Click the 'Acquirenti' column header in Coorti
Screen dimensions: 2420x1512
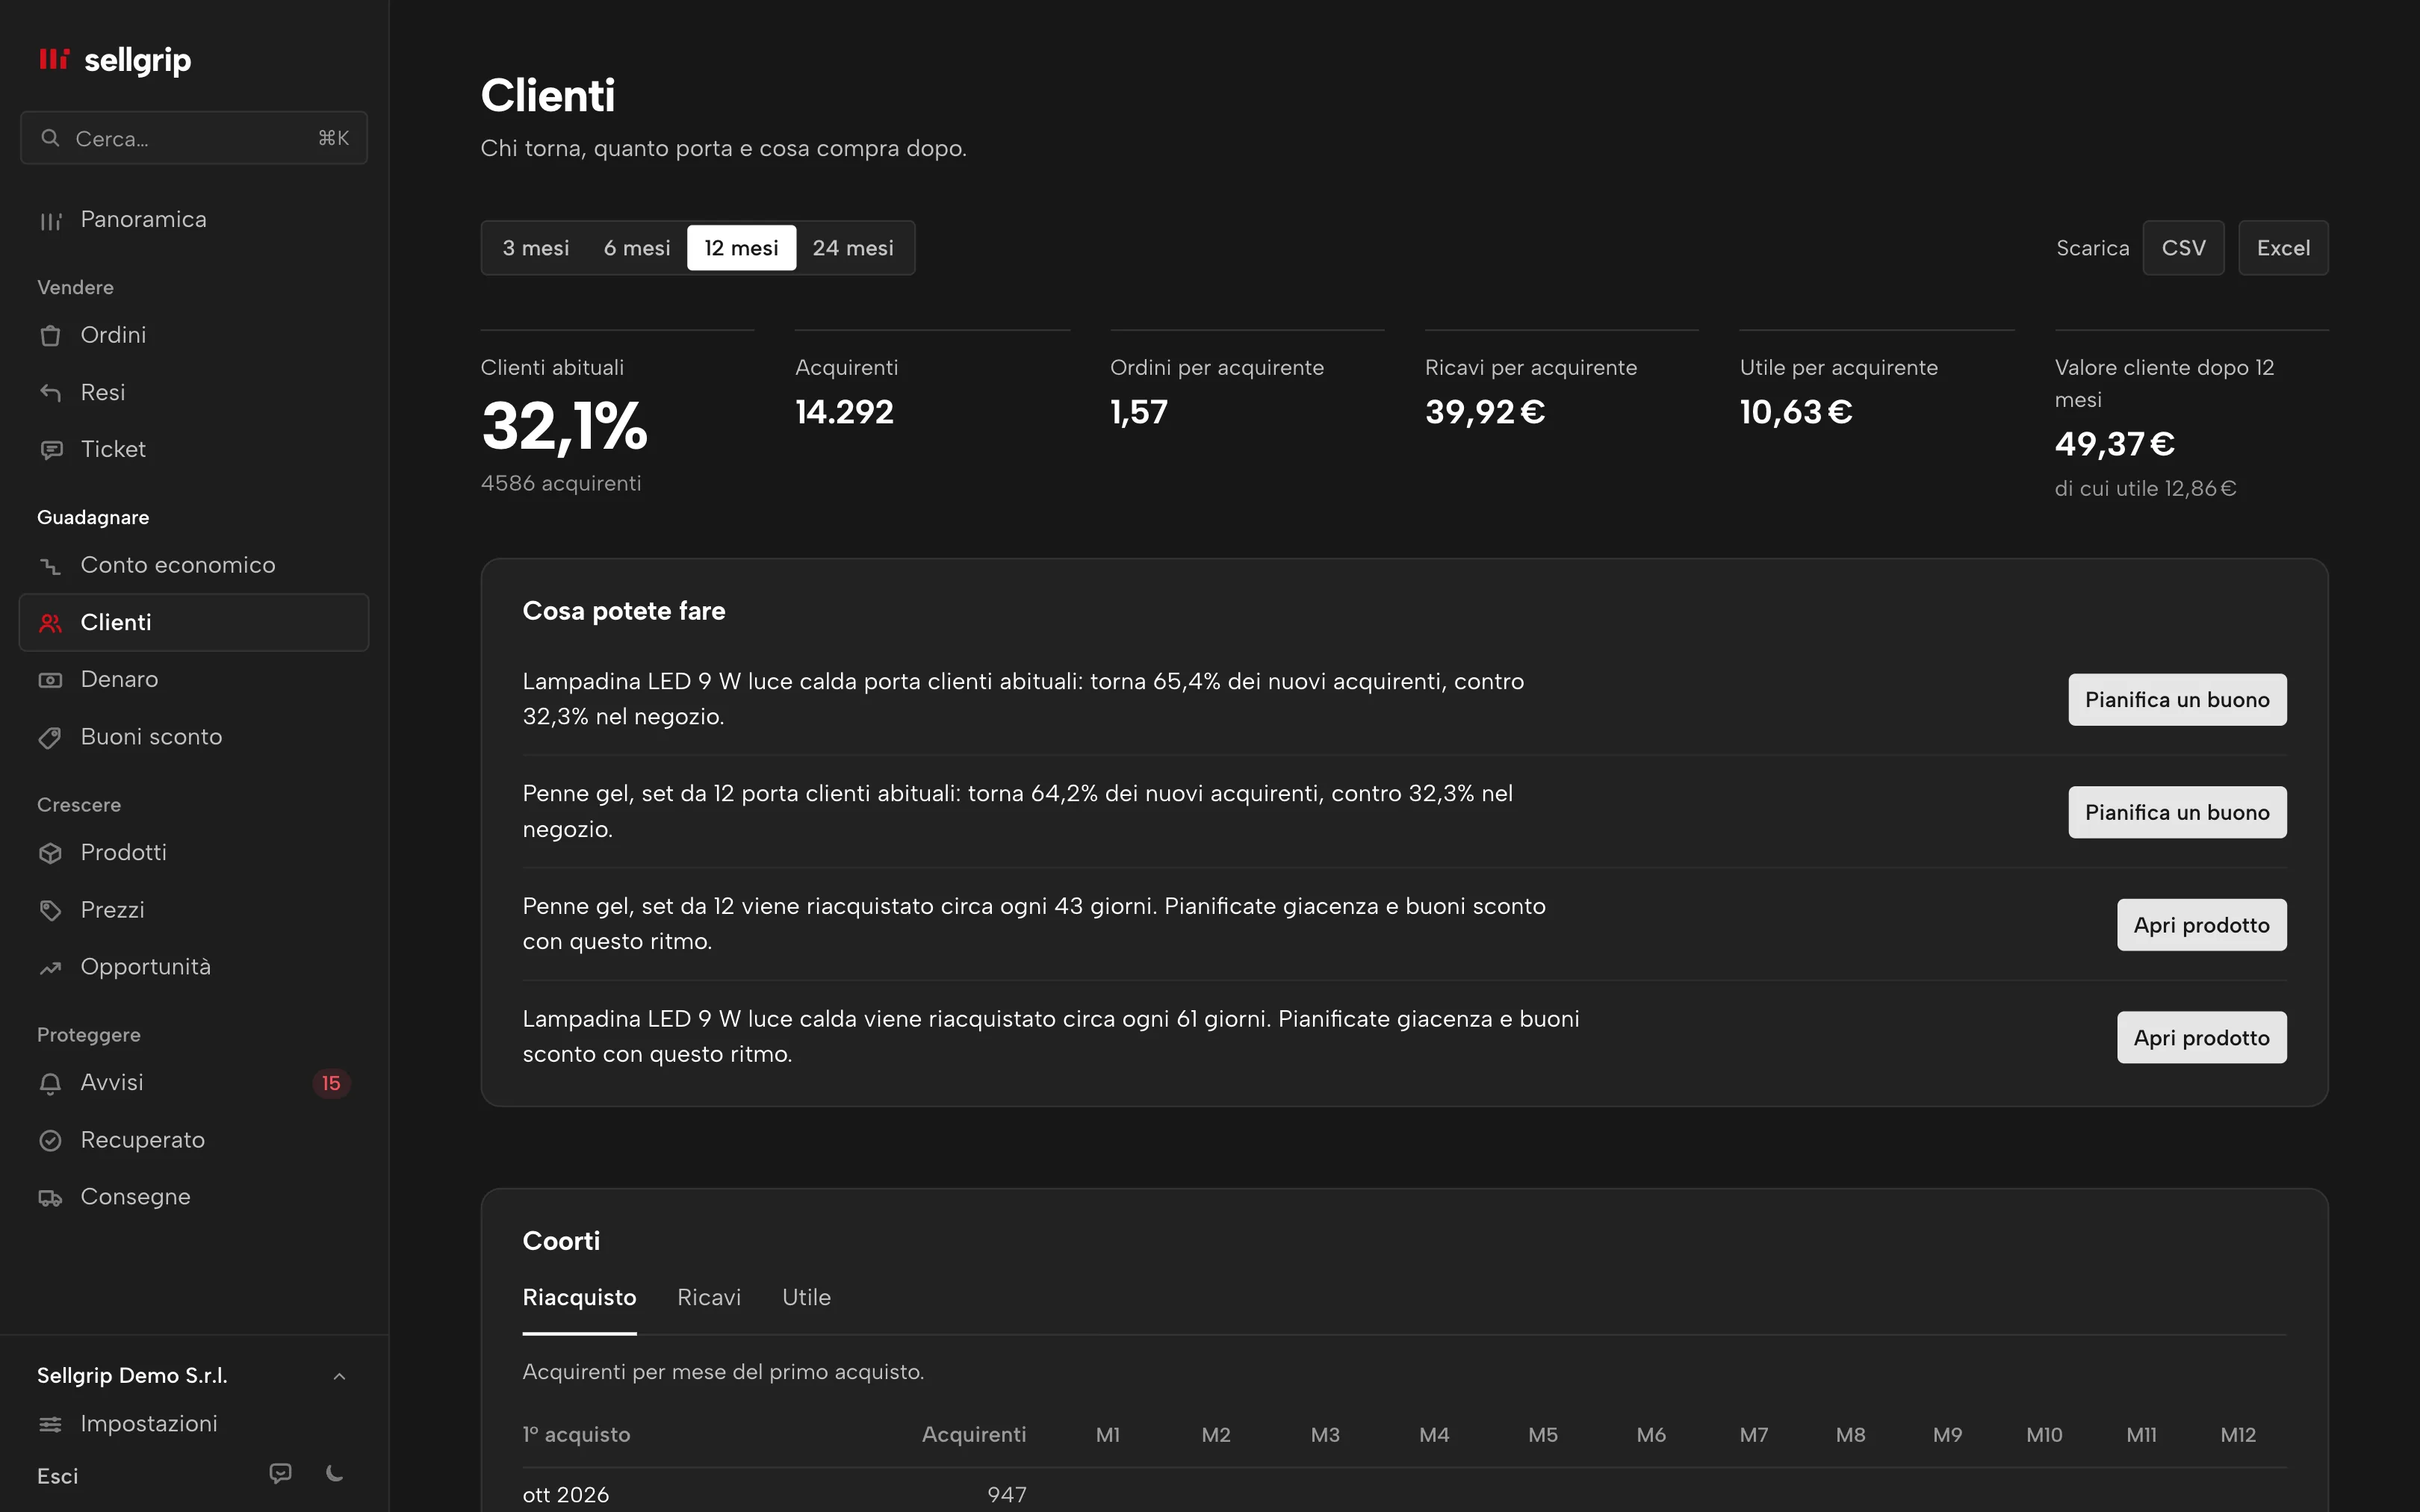973,1435
